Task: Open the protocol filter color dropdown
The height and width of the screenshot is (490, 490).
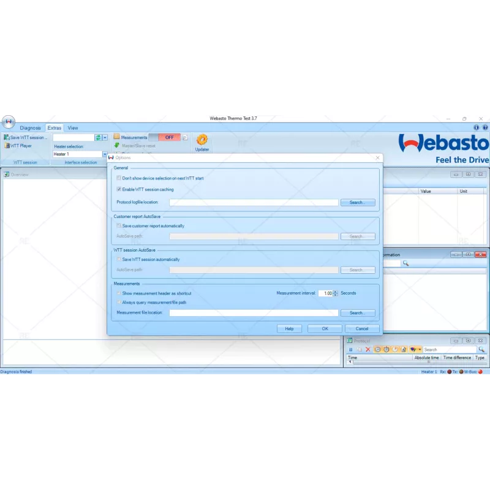Action: (420, 349)
